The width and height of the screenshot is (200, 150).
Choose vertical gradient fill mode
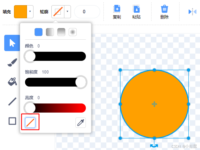tap(61, 32)
